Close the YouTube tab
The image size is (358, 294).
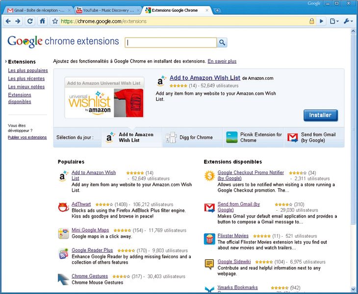(138, 10)
